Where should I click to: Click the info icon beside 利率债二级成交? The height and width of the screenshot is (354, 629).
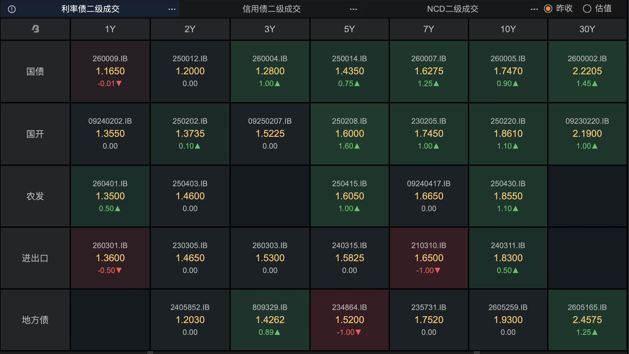12,9
